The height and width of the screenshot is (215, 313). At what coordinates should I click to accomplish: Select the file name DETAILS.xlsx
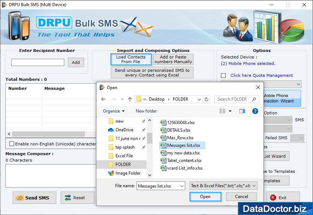click(x=179, y=130)
